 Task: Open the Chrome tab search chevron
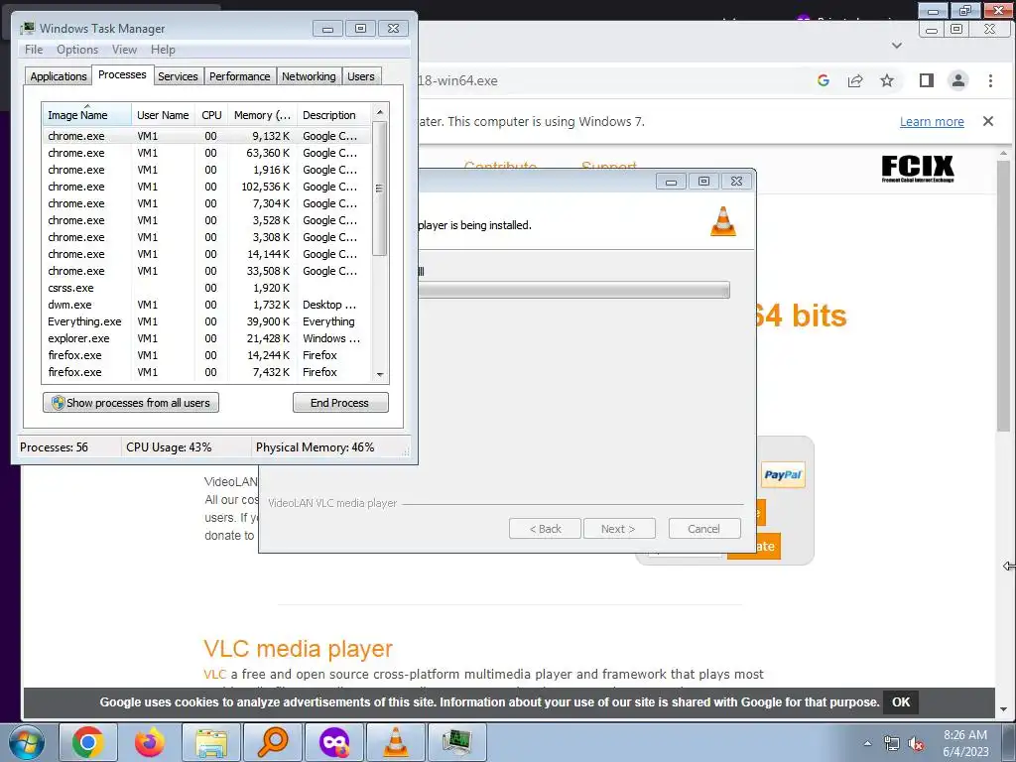click(x=897, y=46)
